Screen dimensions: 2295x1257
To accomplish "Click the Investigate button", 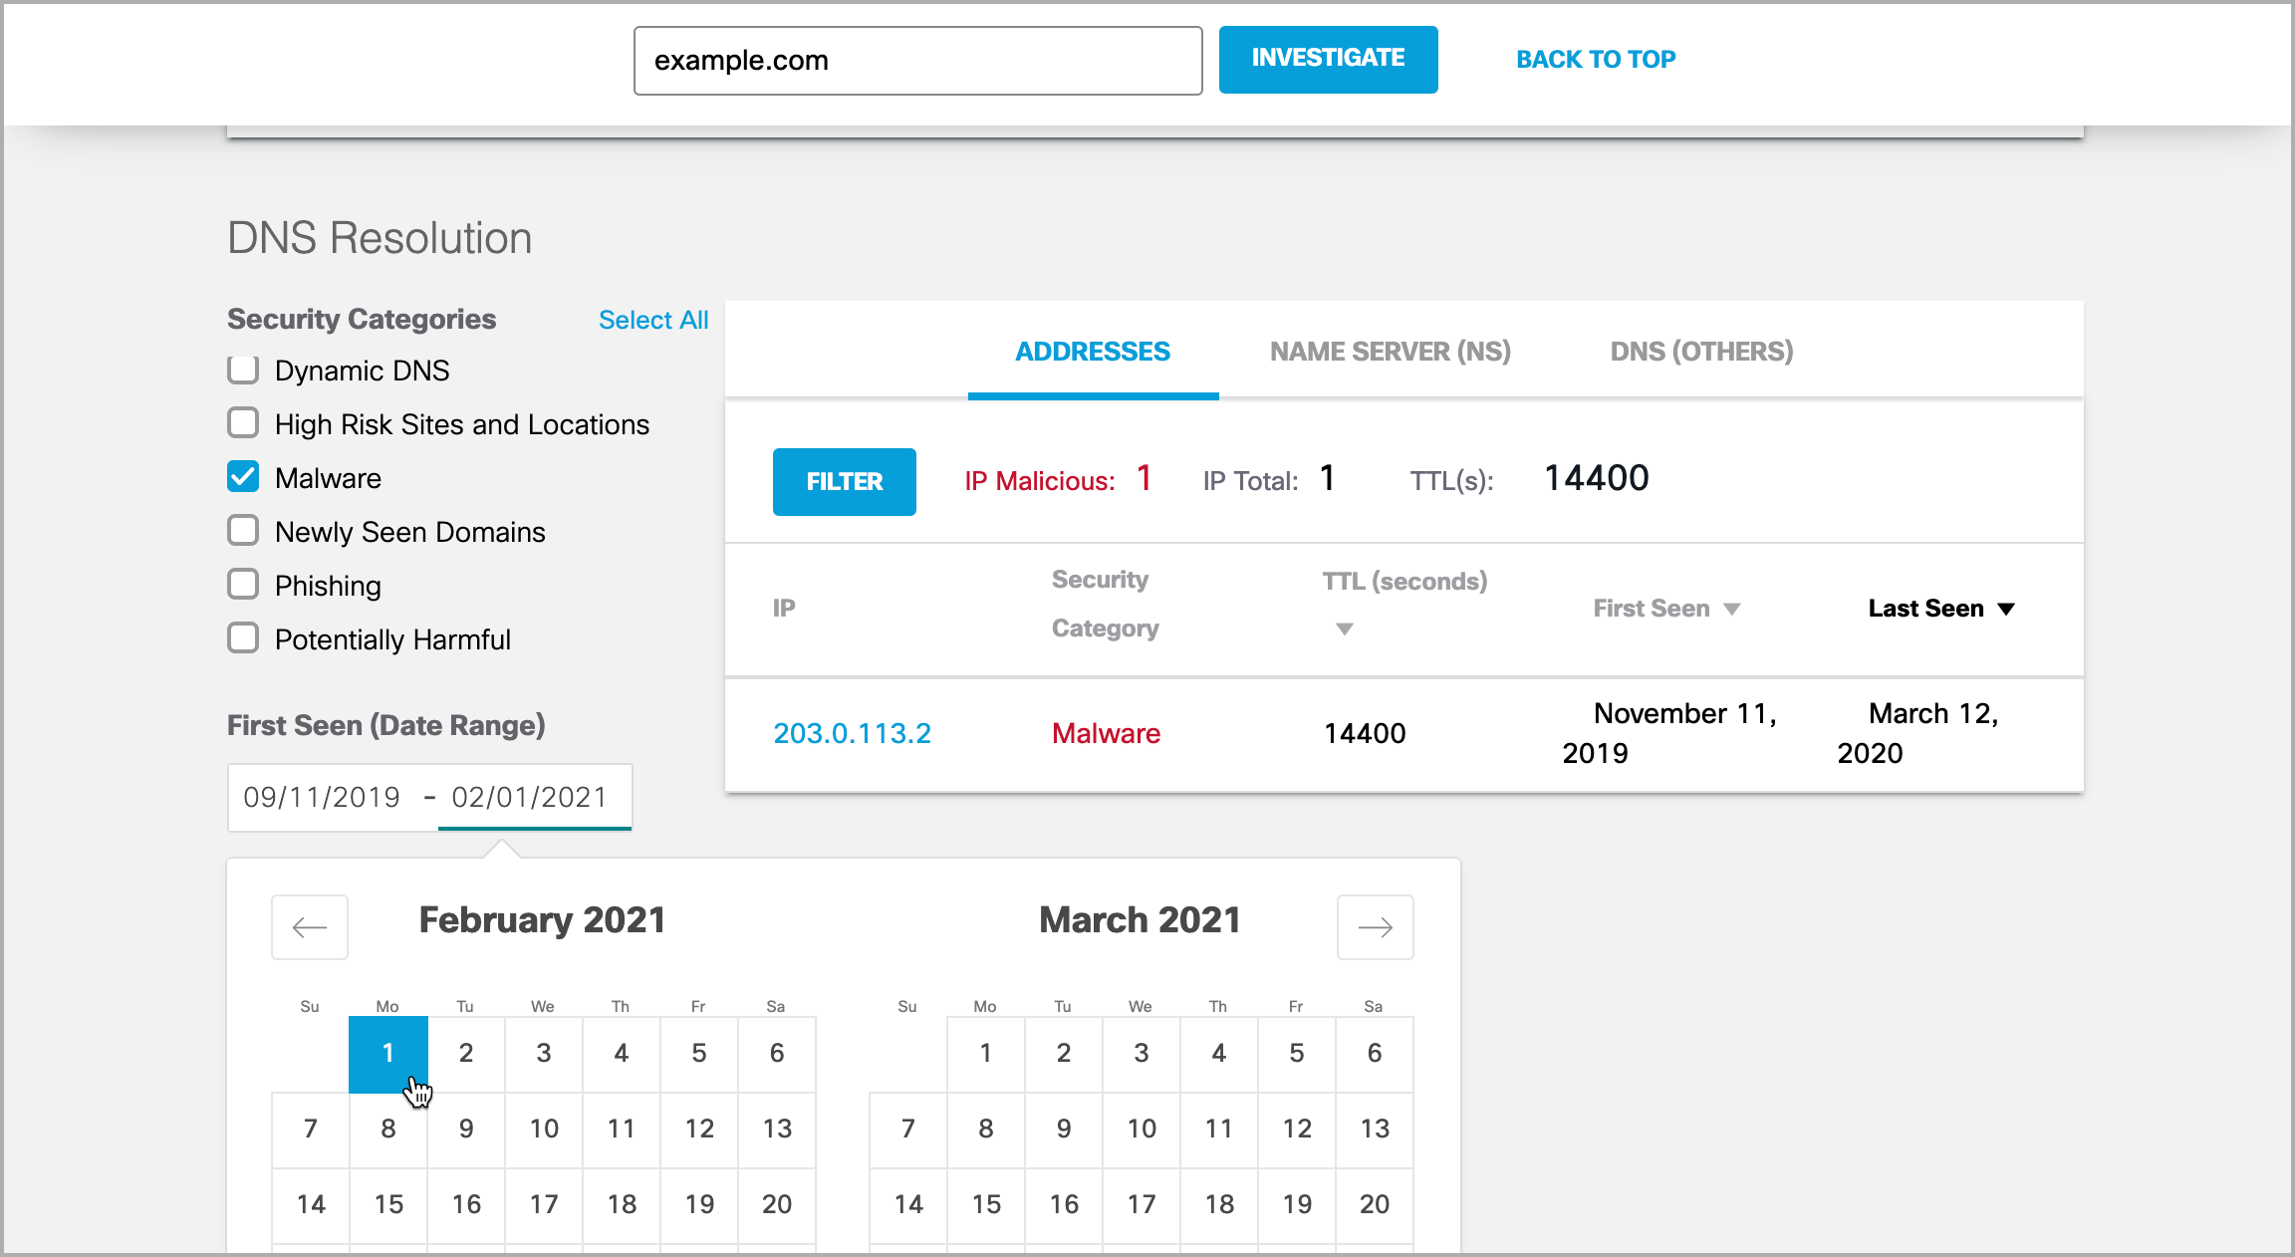I will [1328, 60].
